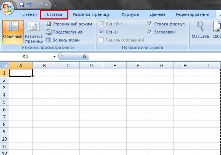Open the Масштаб zoom dialog
The width and height of the screenshot is (221, 155).
coord(200,30)
